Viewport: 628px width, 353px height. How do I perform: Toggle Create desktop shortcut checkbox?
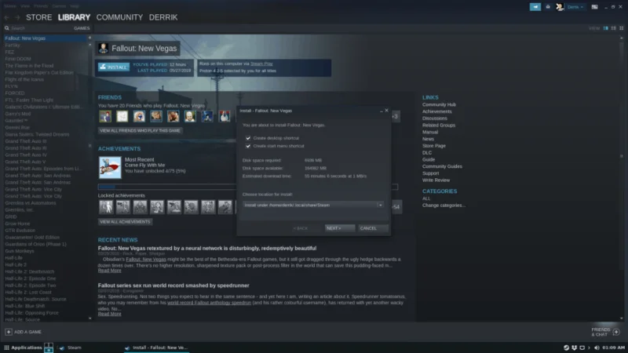point(248,138)
